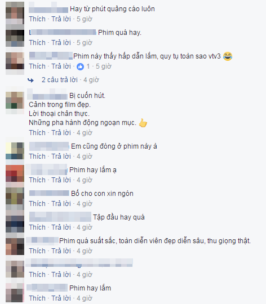The image size is (266, 304).
Task: Like the 'Phim quá suất sắc' comment
Action: pos(37,251)
